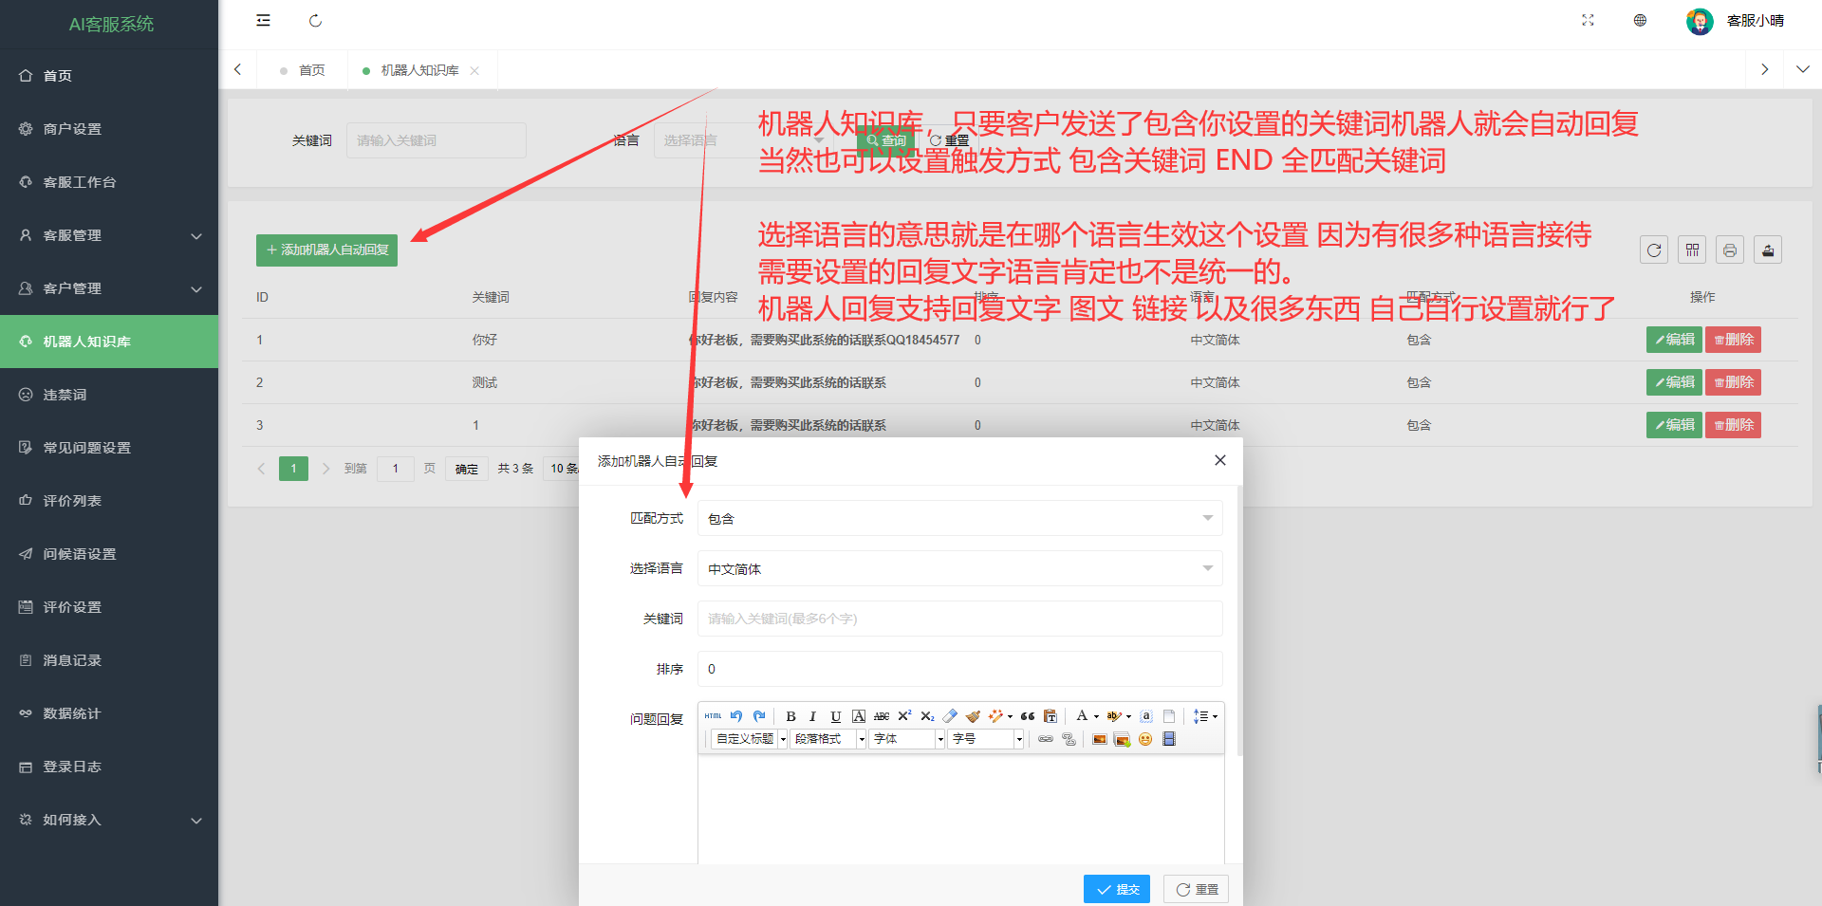The image size is (1822, 906).
Task: Apply superscript formatting
Action: click(x=904, y=716)
